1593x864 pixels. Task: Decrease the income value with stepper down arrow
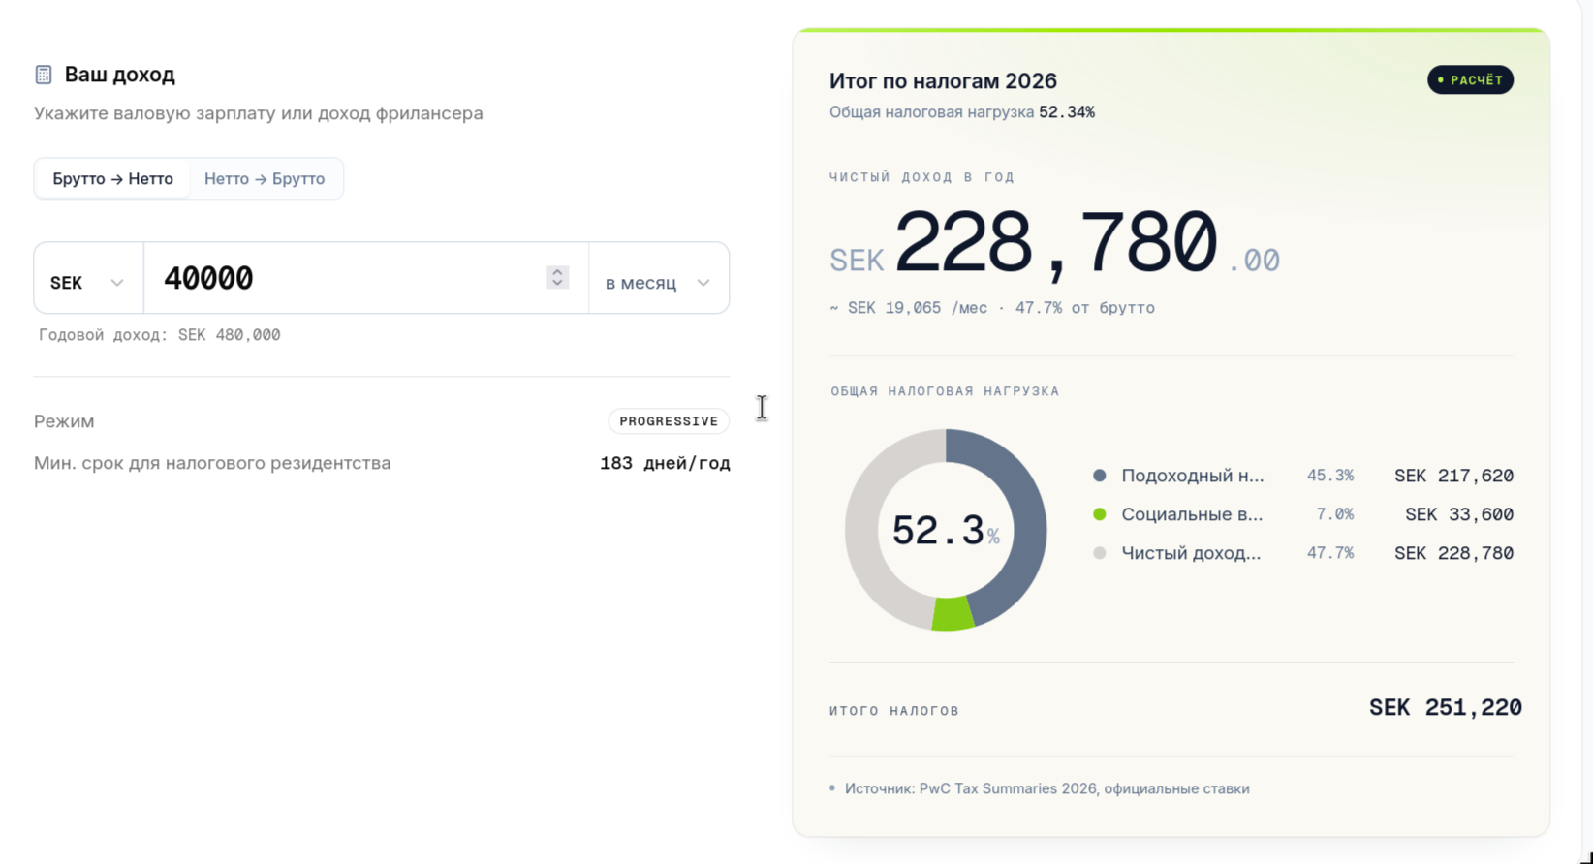pos(557,283)
